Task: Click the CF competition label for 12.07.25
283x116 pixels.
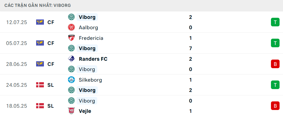Action: coord(51,22)
